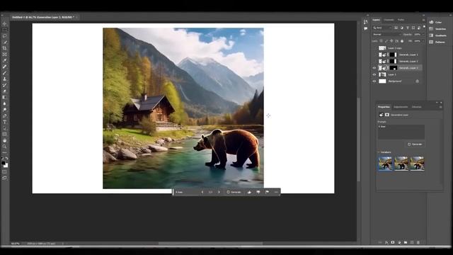Viewport: 453px width, 255px height.
Task: Select the Rectangular Marquee tool
Action: [4, 30]
